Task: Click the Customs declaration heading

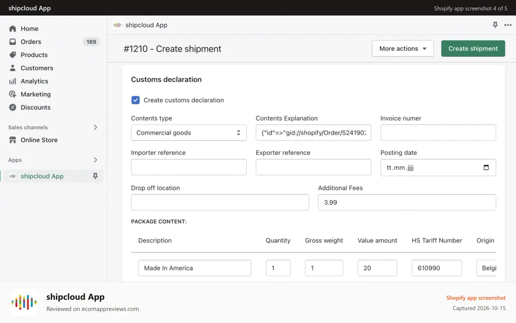Action: [x=166, y=79]
